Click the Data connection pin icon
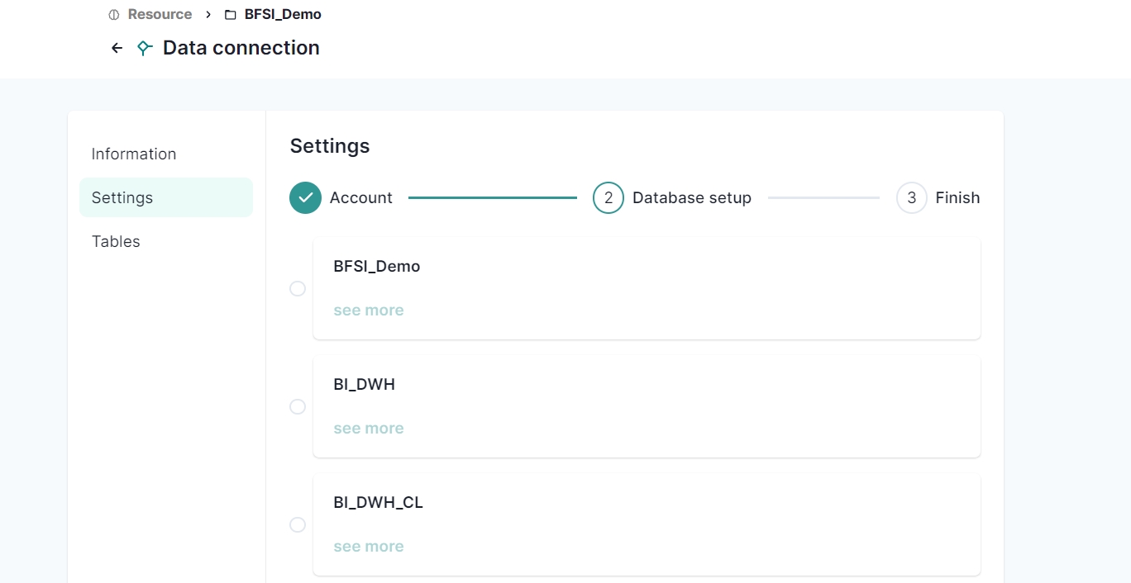1131x583 pixels. coord(145,48)
